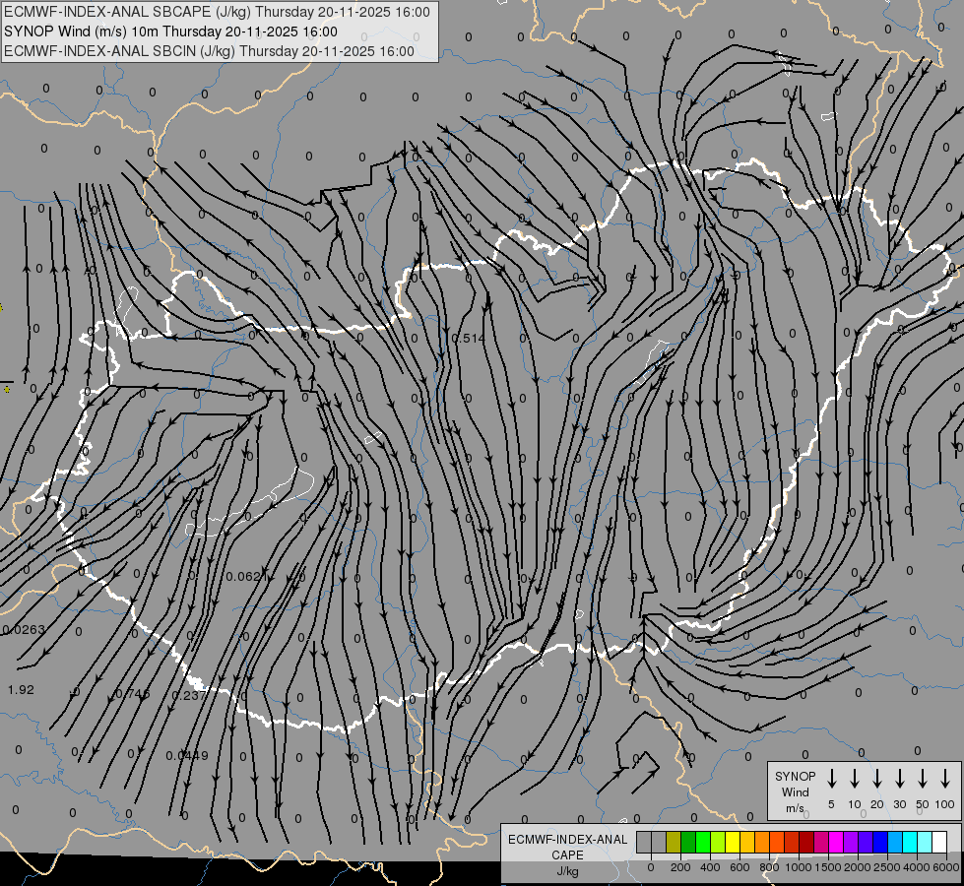964x886 pixels.
Task: Click the 5 label in the wind legend
Action: [831, 804]
